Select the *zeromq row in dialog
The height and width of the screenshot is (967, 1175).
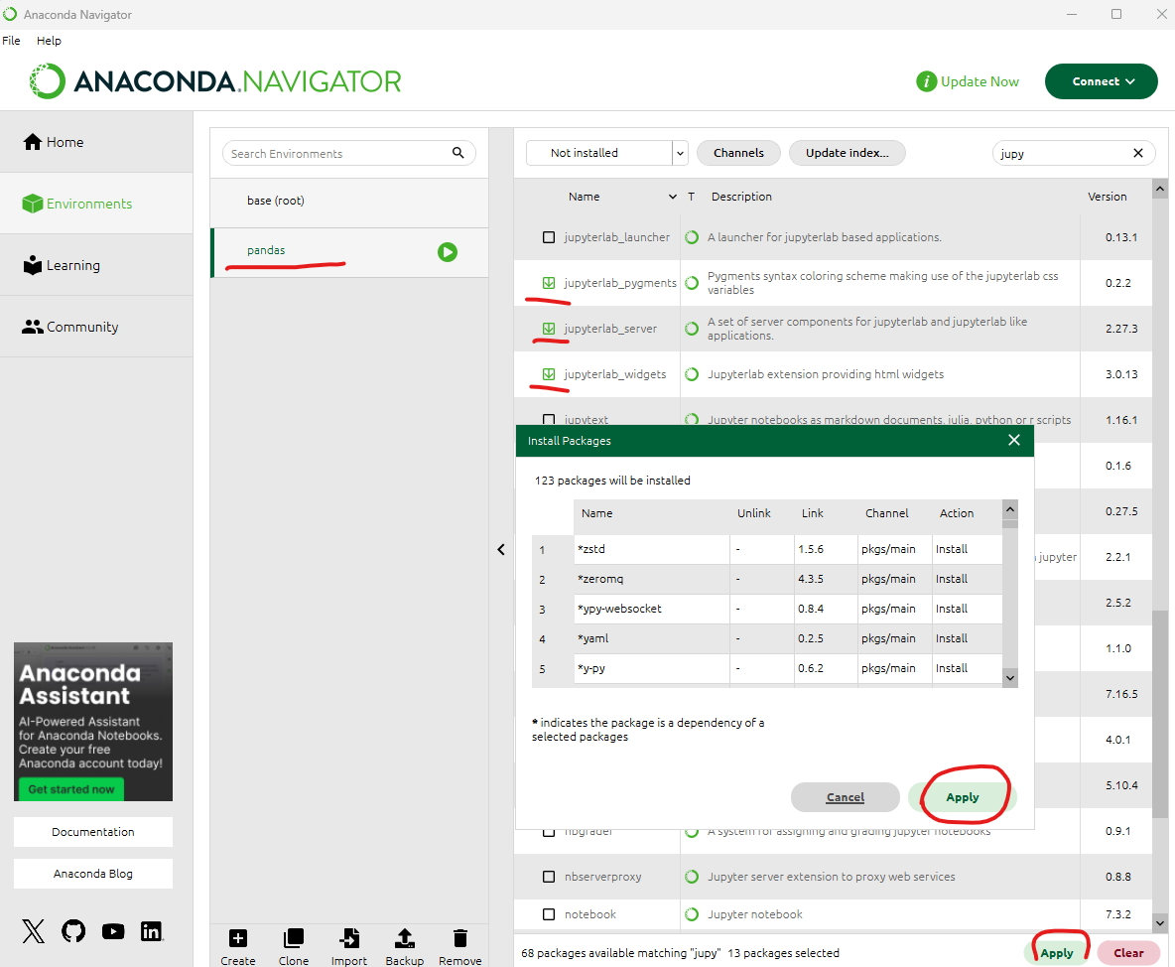[x=767, y=579]
